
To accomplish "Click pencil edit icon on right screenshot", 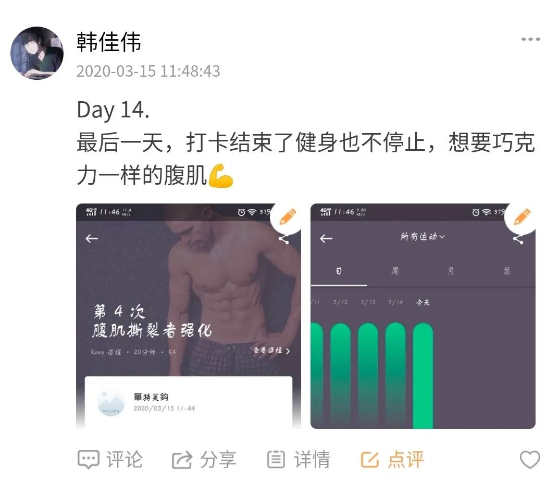I will click(521, 217).
